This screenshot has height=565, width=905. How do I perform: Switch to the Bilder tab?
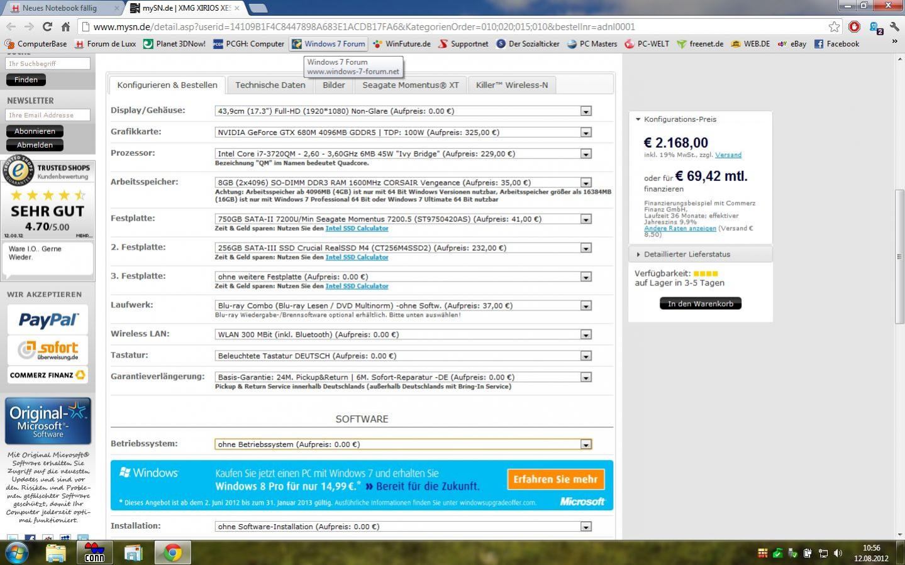334,85
